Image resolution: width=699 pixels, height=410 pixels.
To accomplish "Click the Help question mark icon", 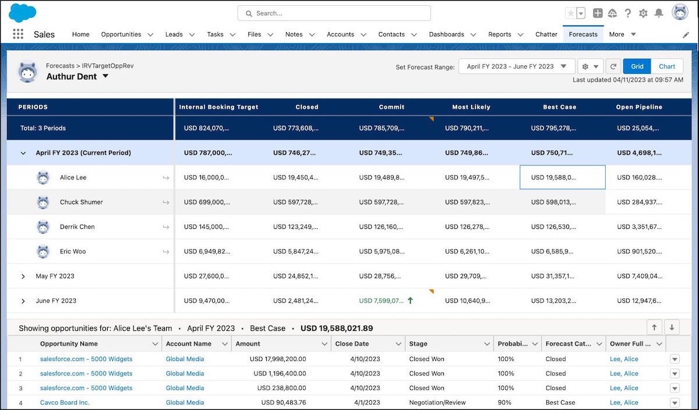I will (x=628, y=13).
